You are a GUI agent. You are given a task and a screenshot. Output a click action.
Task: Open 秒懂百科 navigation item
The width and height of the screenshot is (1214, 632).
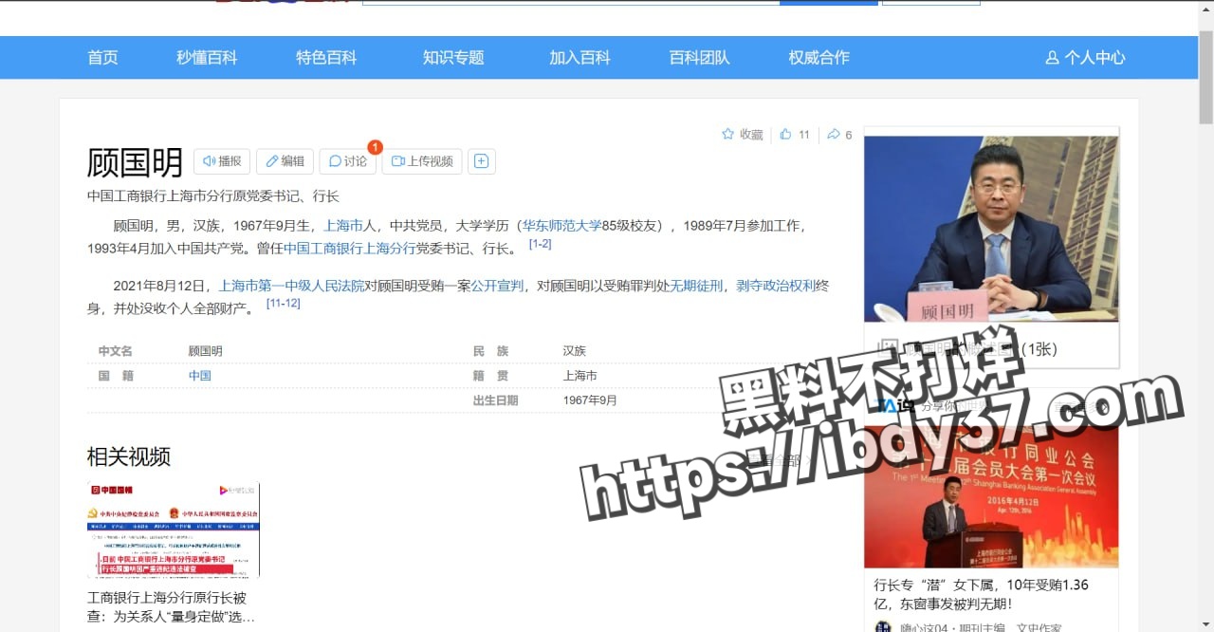coord(207,57)
